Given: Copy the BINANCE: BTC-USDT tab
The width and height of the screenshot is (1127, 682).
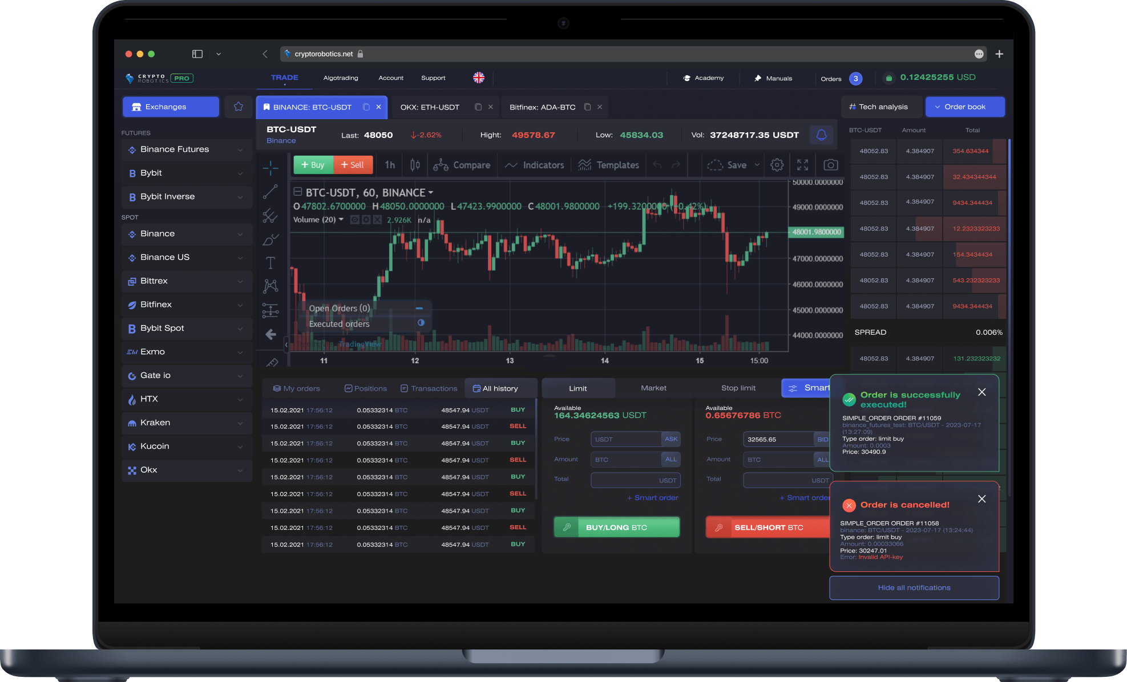Looking at the screenshot, I should coord(366,107).
